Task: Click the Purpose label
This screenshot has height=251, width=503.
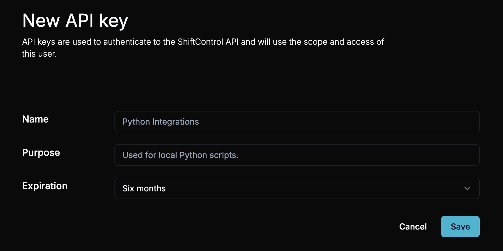Action: click(41, 153)
